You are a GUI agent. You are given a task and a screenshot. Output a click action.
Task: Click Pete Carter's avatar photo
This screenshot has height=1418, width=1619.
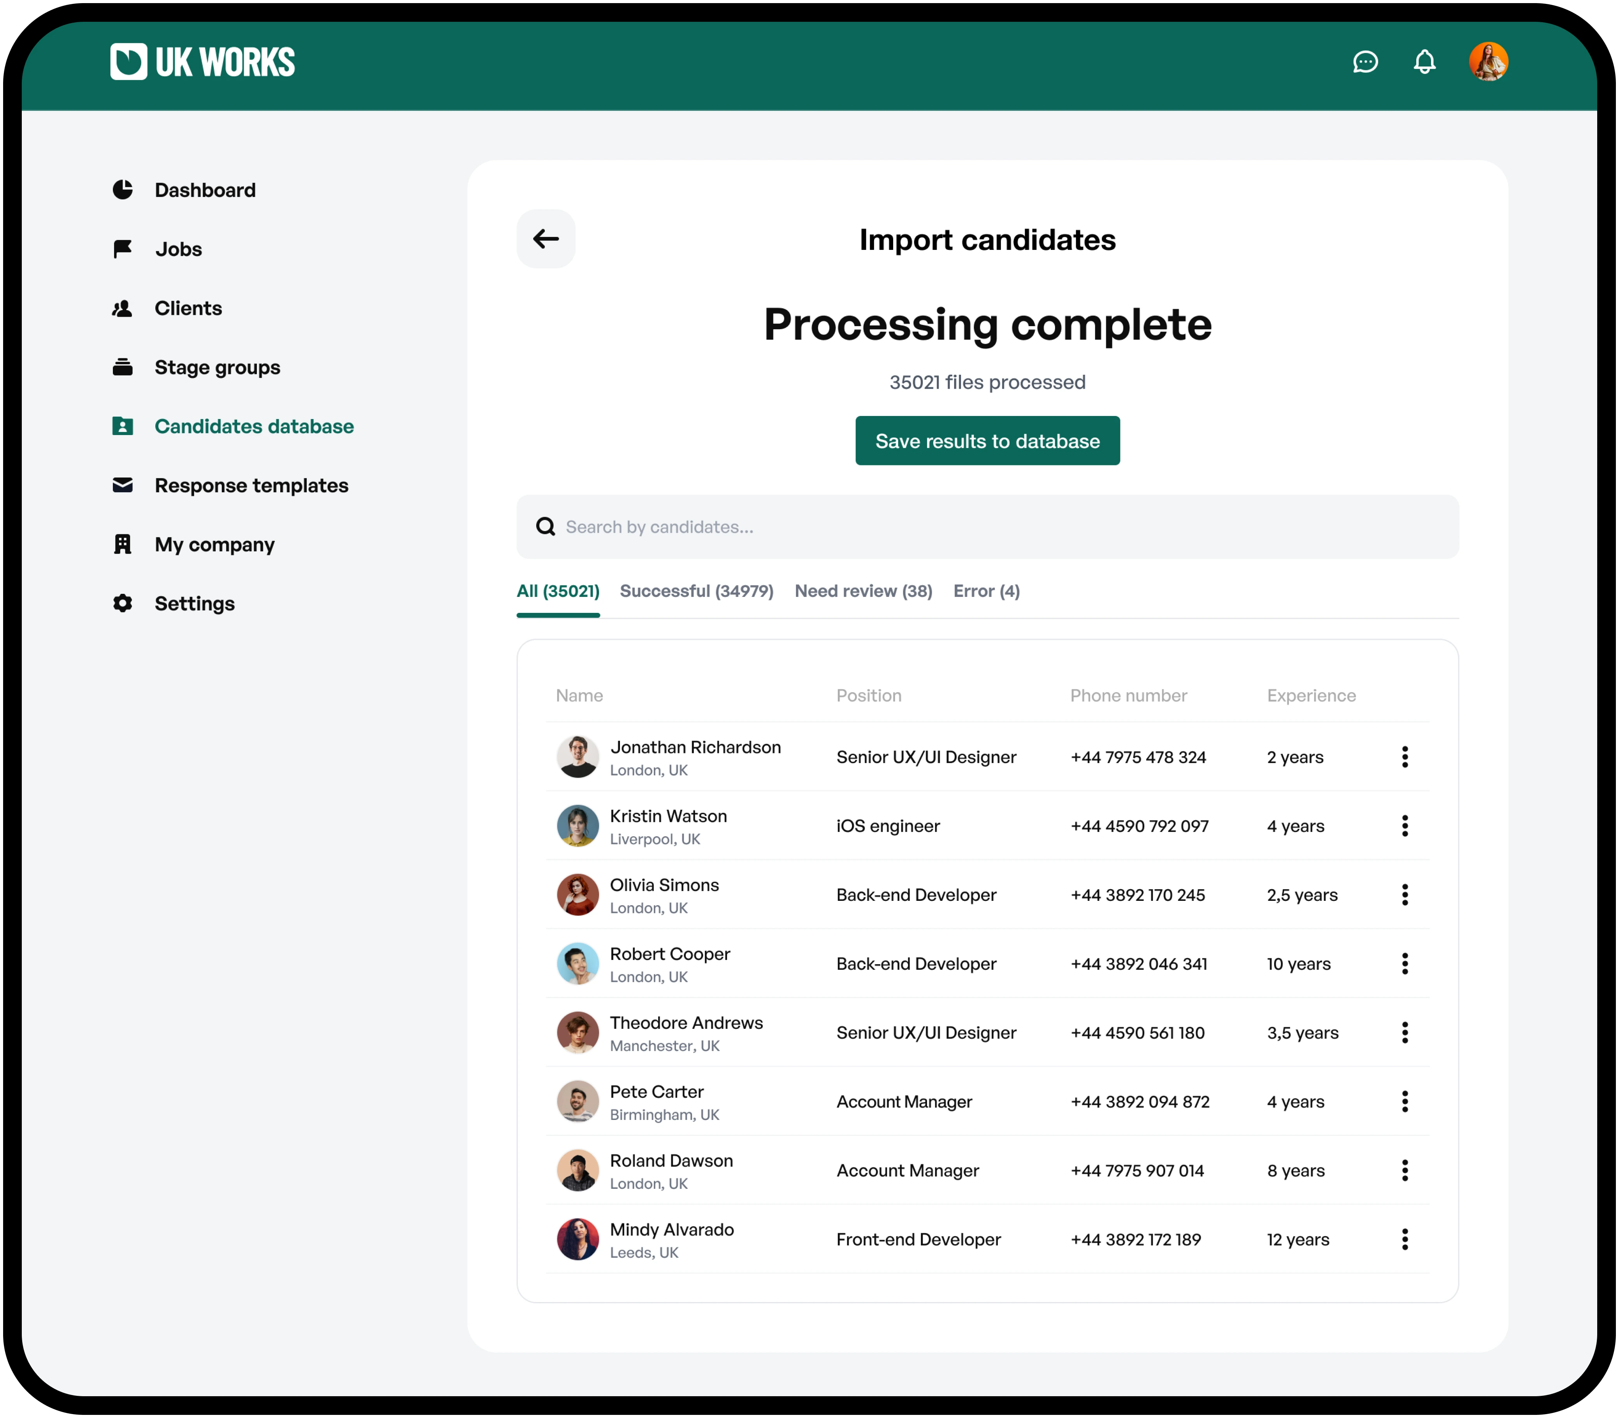click(578, 1102)
